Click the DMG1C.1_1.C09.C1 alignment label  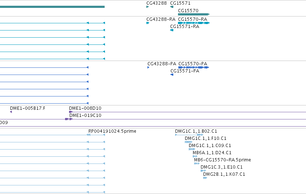(210, 146)
